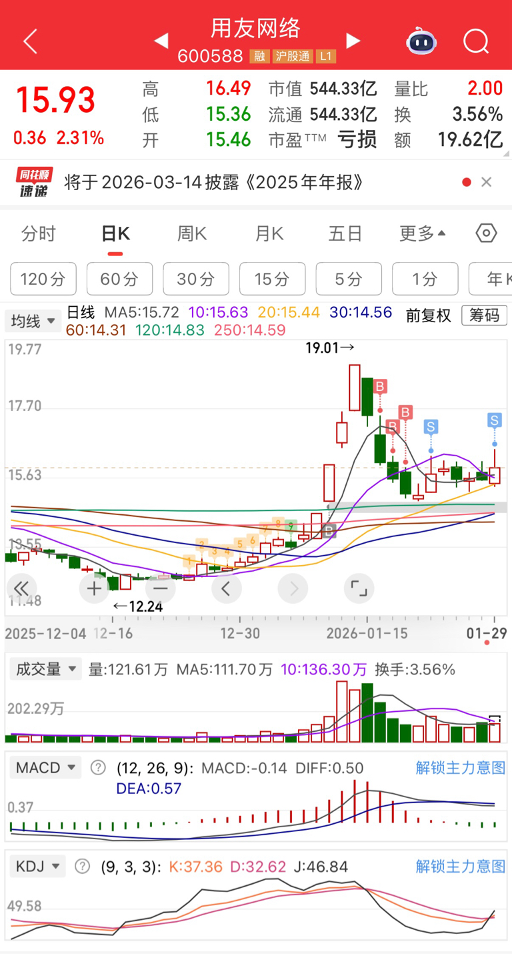Tap the 12.24 low price label
This screenshot has height=954, width=512.
pos(137,606)
